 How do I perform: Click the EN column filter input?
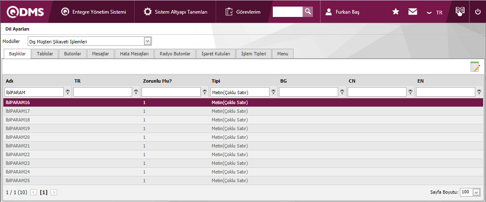pos(445,92)
